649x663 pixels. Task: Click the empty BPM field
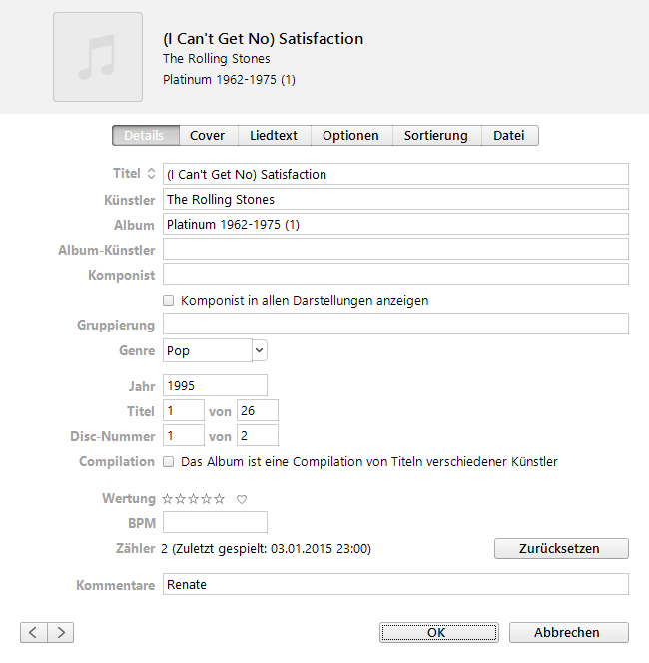[x=216, y=522]
